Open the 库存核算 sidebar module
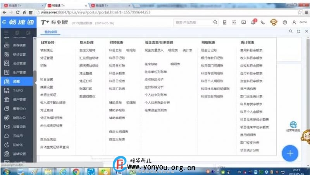 tap(17, 45)
